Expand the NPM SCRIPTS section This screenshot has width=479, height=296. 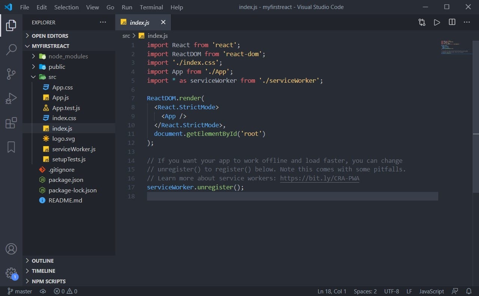pos(69,281)
